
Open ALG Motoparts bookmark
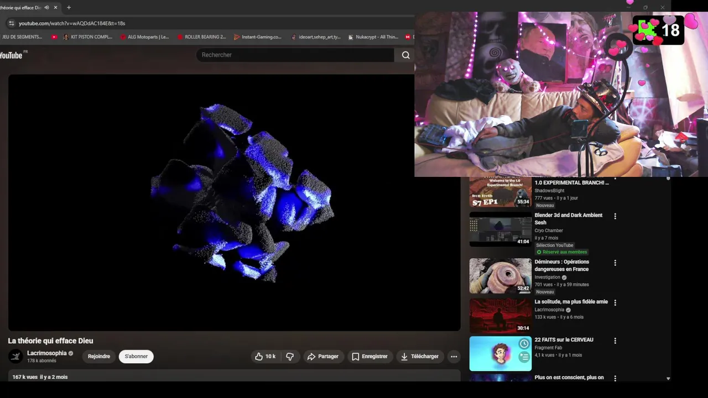point(144,37)
